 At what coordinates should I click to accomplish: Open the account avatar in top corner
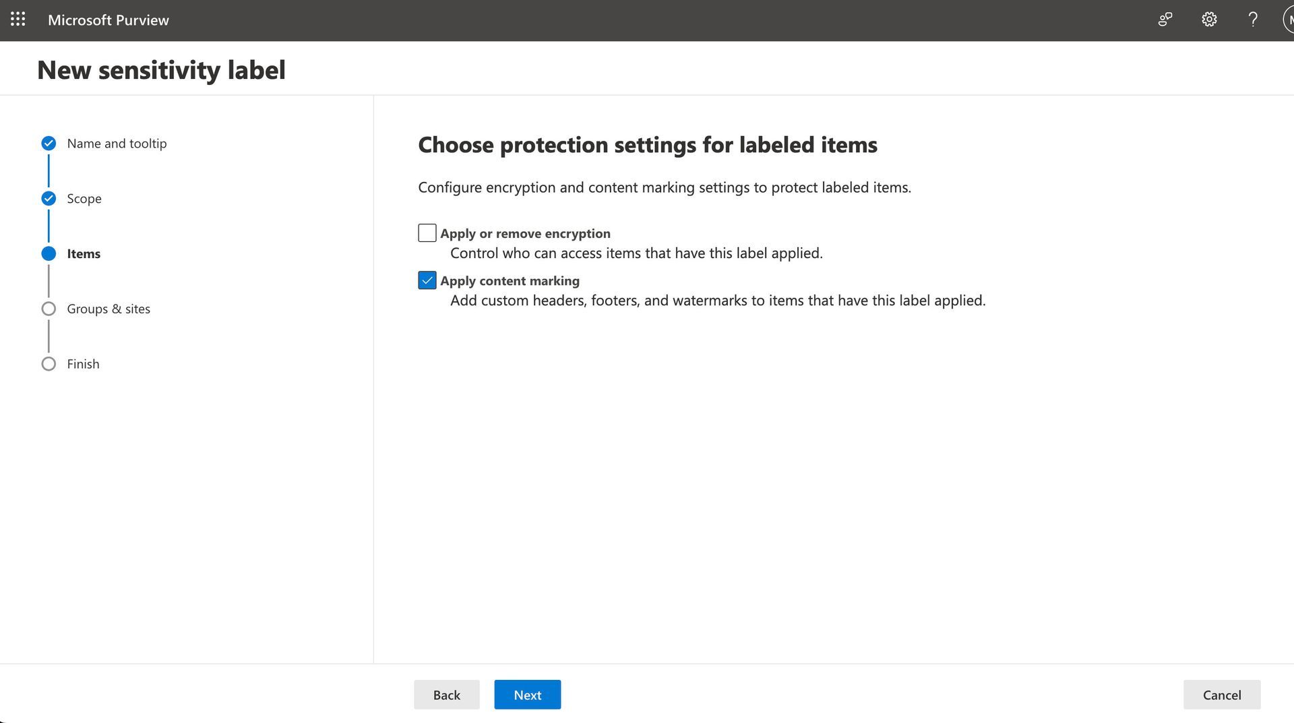(1288, 20)
